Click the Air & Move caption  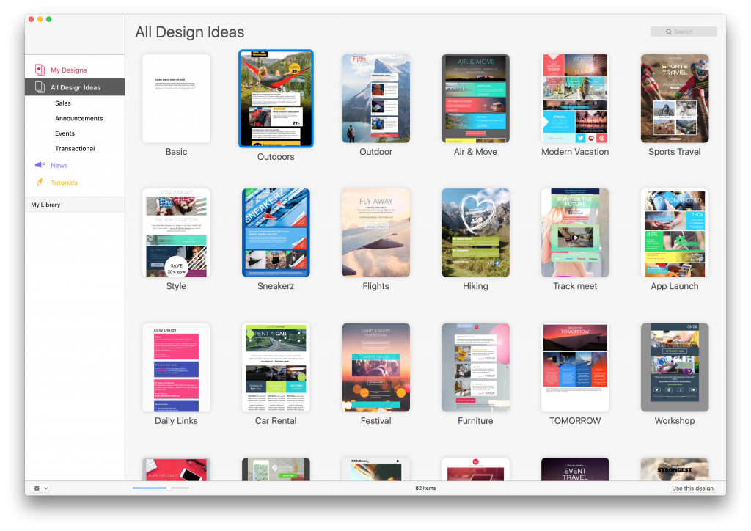(x=475, y=152)
